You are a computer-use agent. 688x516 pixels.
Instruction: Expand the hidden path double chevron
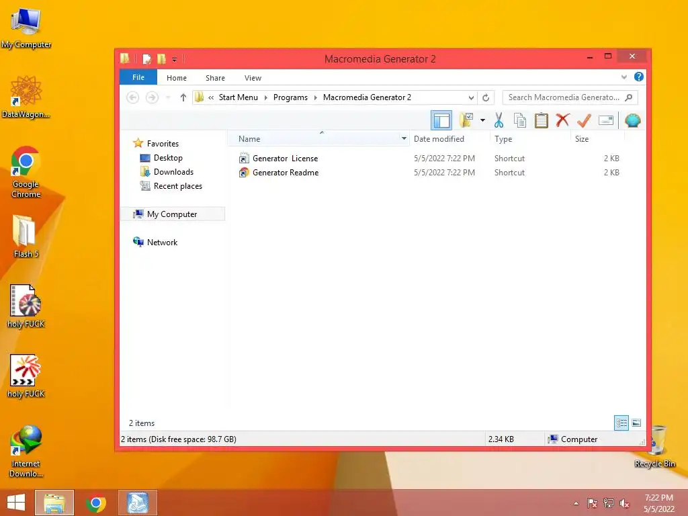coord(211,97)
